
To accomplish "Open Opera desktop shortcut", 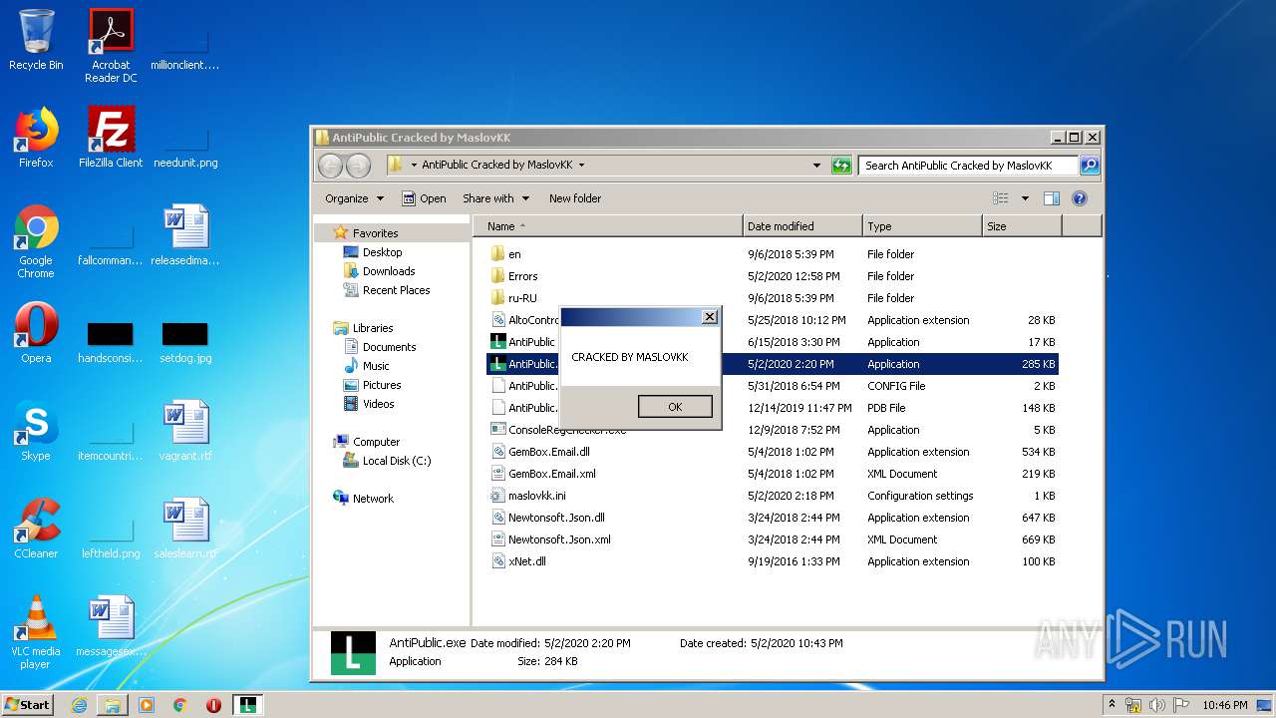I will pyautogui.click(x=36, y=332).
